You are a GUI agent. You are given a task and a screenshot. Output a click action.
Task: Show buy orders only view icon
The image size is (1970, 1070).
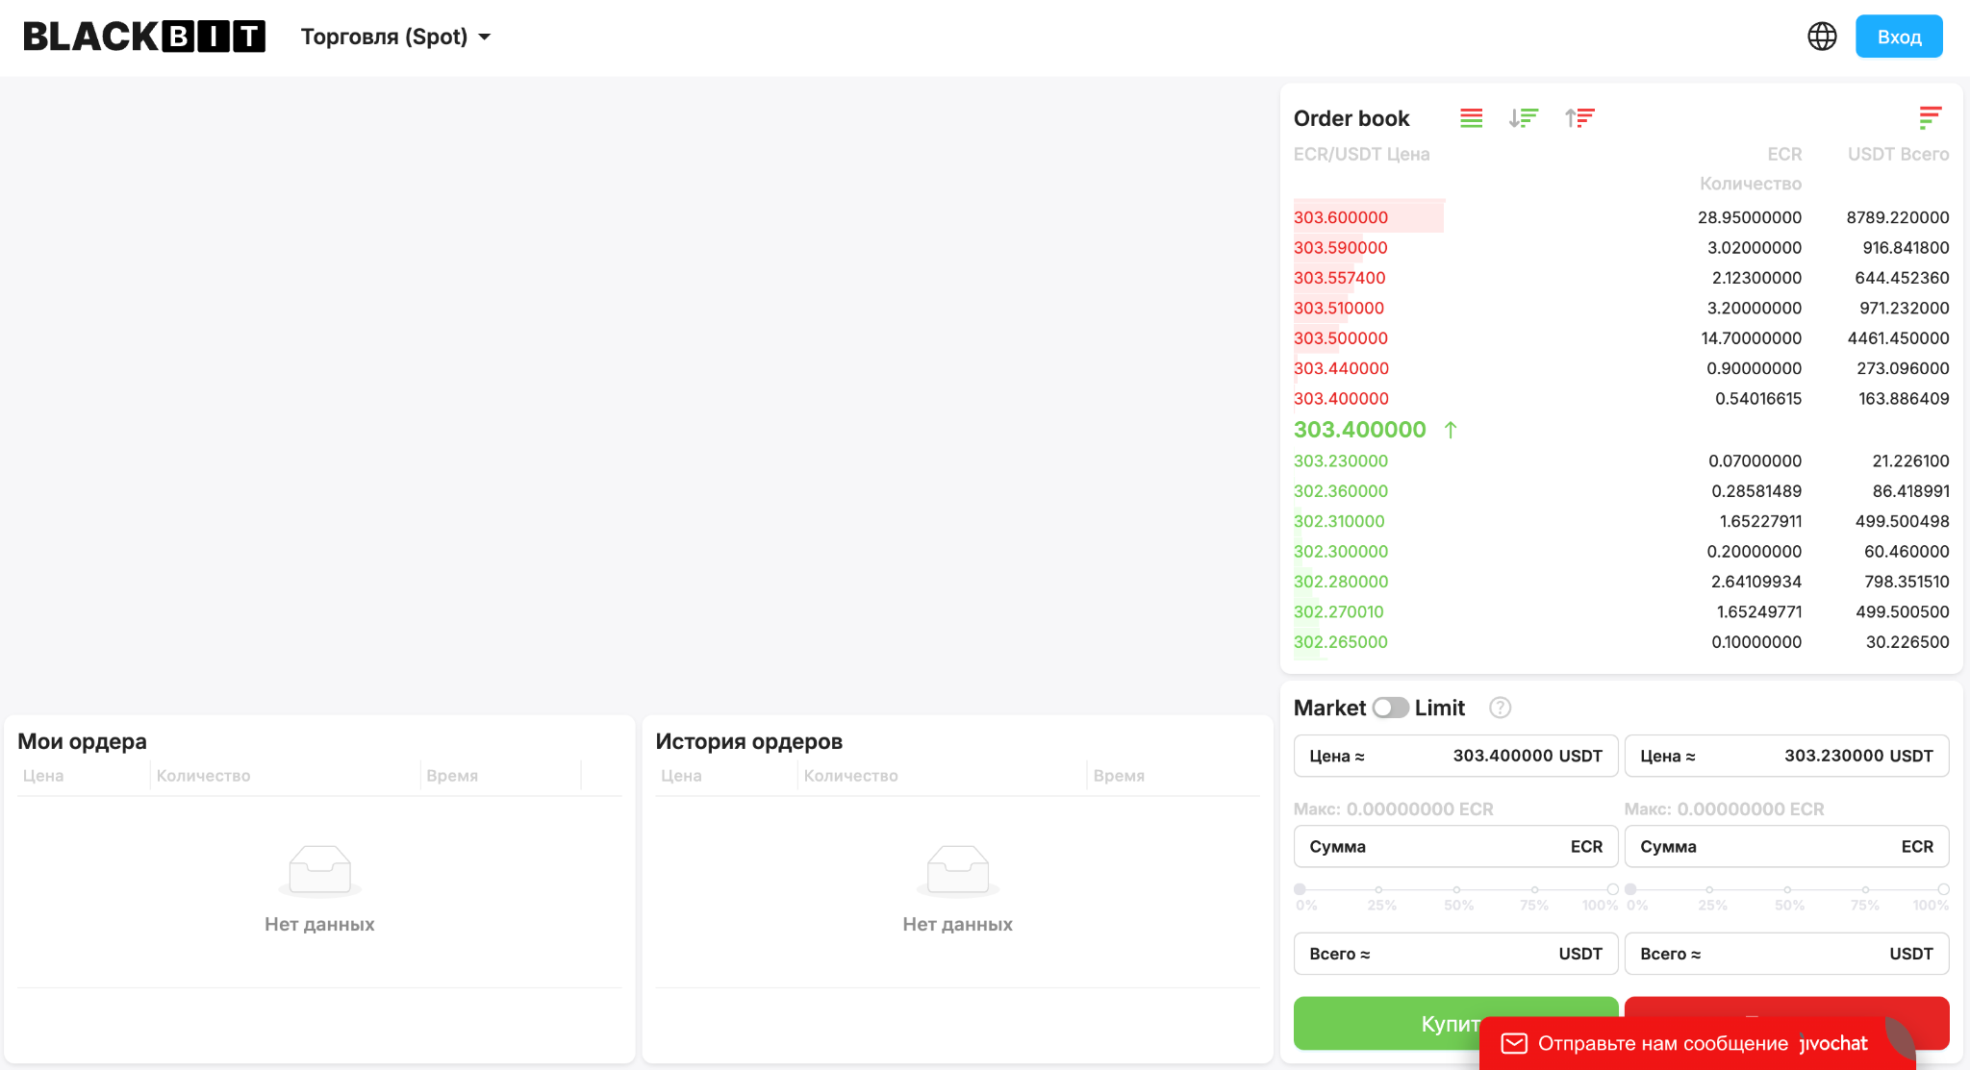pos(1524,118)
